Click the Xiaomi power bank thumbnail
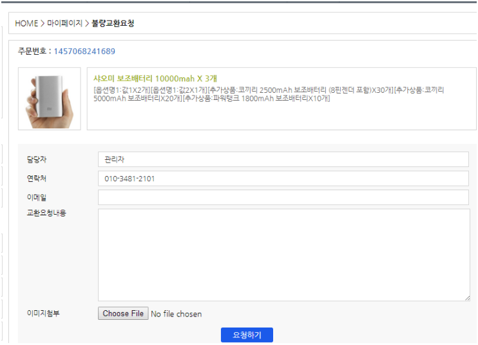Viewport: 478px width, 345px height. [50, 99]
